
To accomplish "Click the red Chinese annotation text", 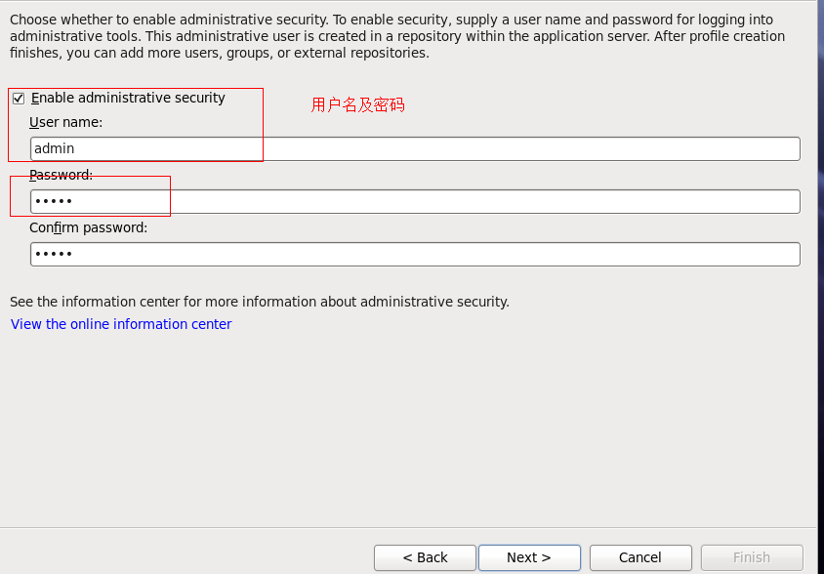I will coord(357,104).
